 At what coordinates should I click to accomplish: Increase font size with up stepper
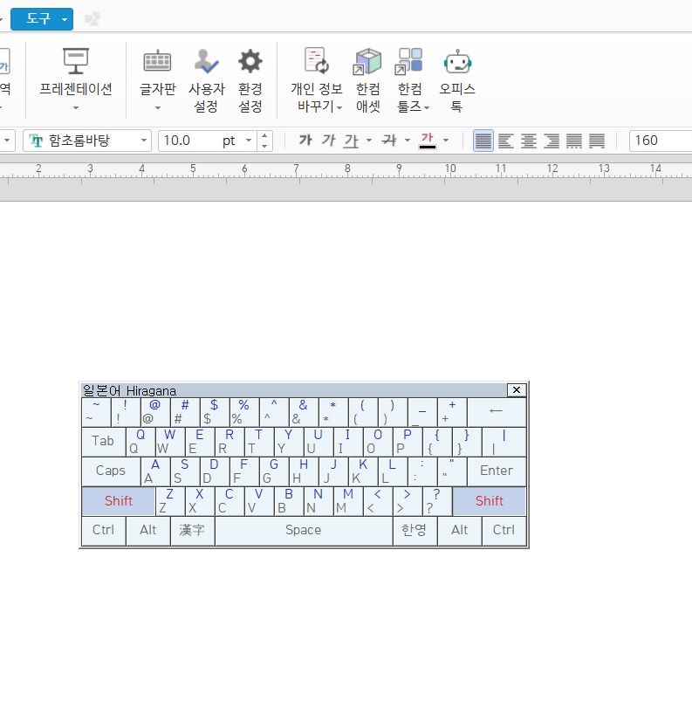tap(264, 135)
